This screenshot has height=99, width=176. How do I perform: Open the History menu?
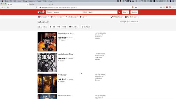(24, 1)
